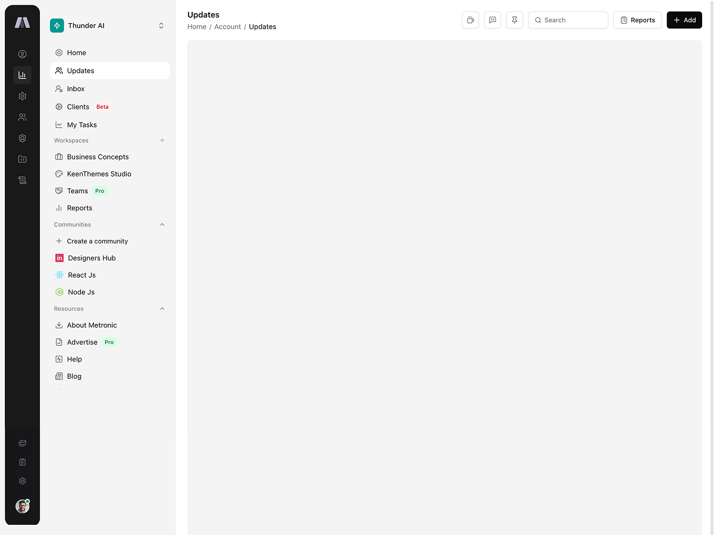Viewport: 714px width, 535px height.
Task: Add a new workspace with plus icon
Action: [x=162, y=141]
